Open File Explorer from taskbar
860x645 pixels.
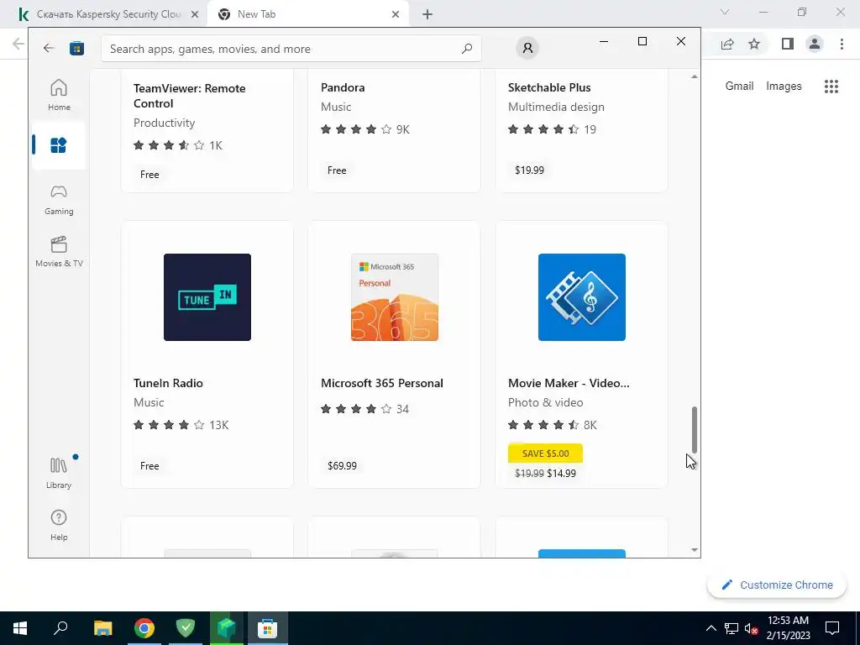102,628
